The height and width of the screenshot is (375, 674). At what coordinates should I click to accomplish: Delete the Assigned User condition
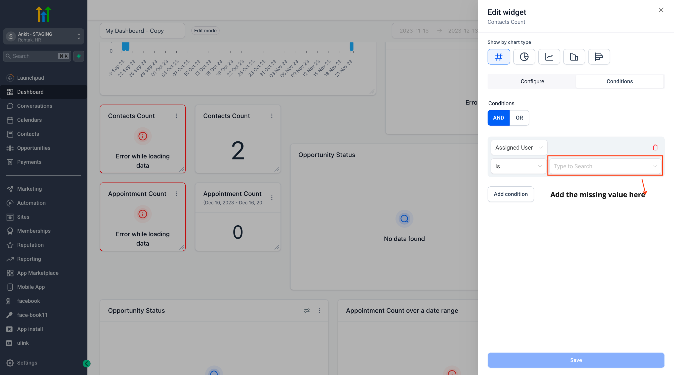(x=655, y=147)
